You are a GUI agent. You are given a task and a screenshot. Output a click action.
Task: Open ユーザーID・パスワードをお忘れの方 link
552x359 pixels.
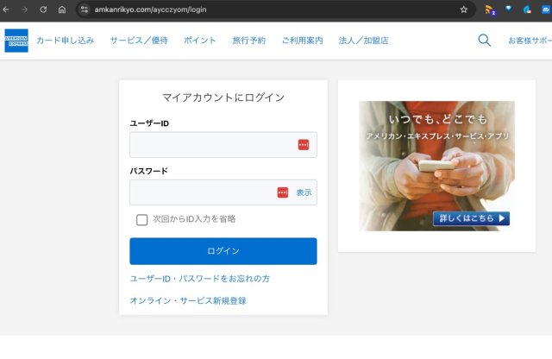coord(199,279)
